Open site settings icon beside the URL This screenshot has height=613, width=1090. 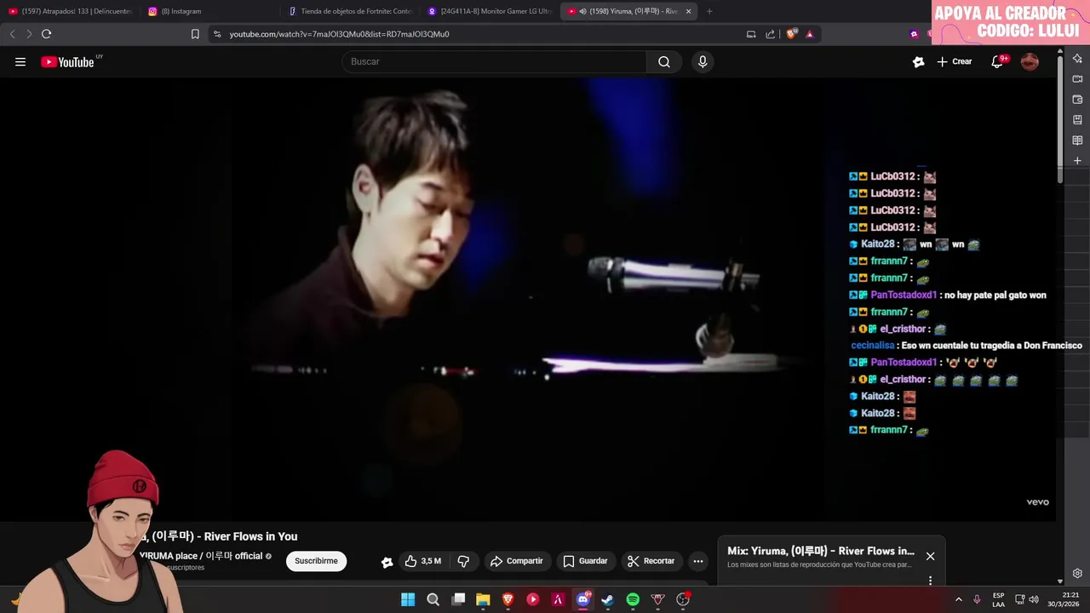(x=217, y=34)
